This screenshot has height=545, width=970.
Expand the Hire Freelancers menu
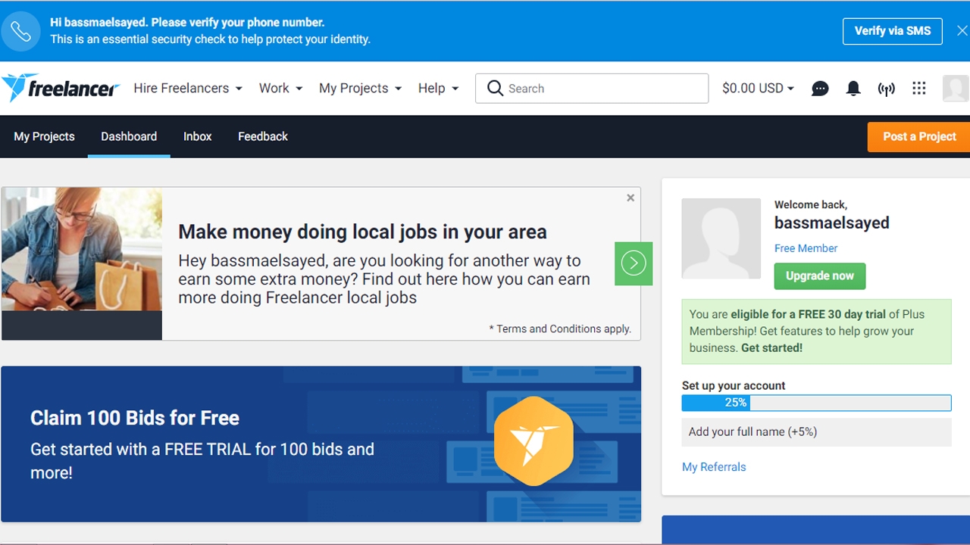point(188,89)
